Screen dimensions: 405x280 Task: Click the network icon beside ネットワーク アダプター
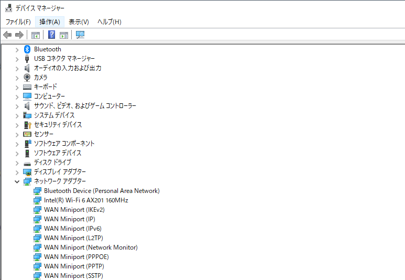click(27, 181)
